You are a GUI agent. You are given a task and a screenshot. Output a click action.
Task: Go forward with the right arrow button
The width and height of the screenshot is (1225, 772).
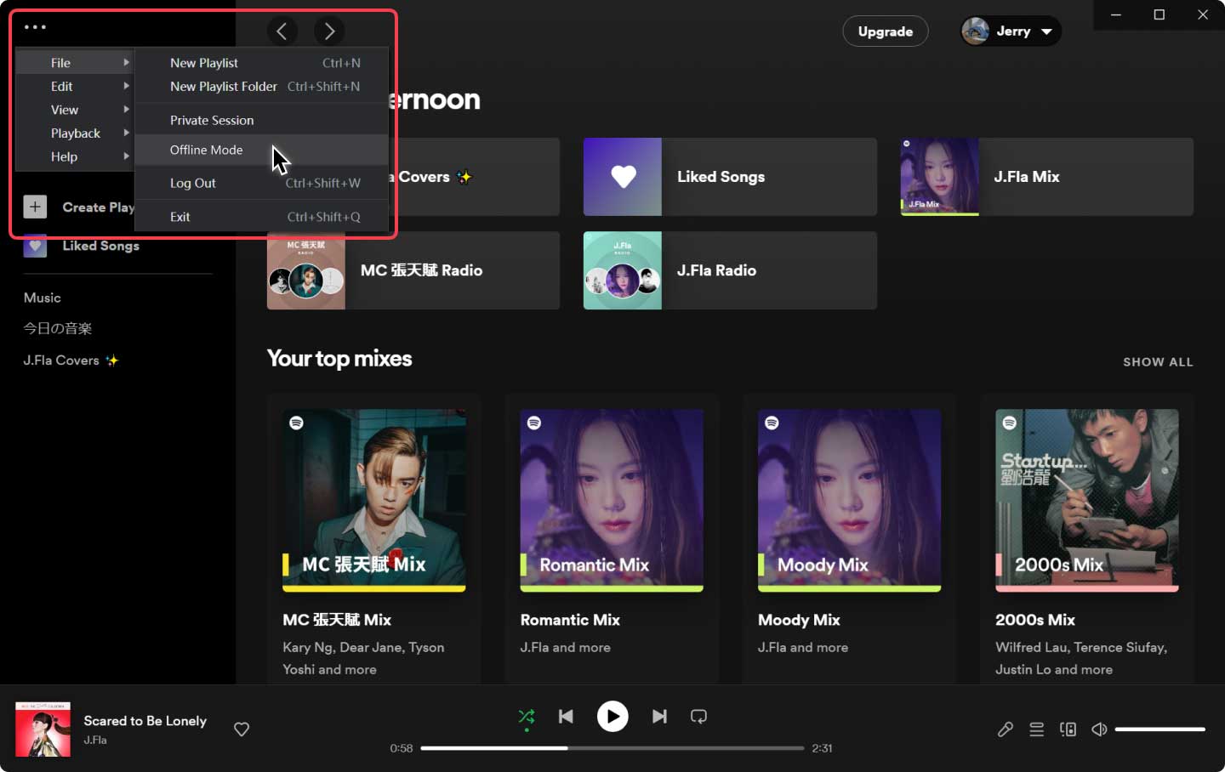click(x=329, y=31)
